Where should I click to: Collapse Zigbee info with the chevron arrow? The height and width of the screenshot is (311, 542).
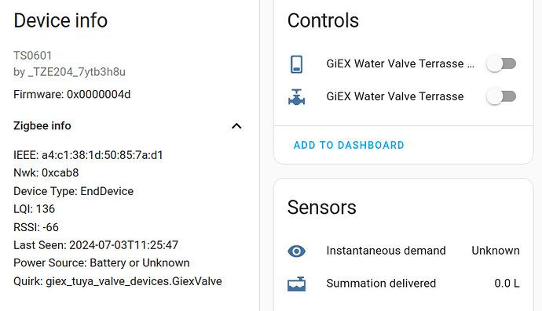pos(236,126)
